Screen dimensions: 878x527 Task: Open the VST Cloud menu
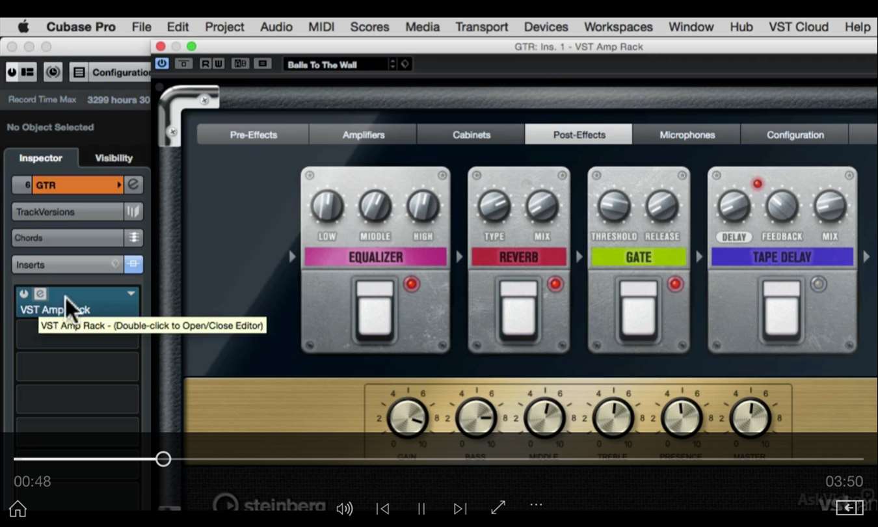(799, 27)
